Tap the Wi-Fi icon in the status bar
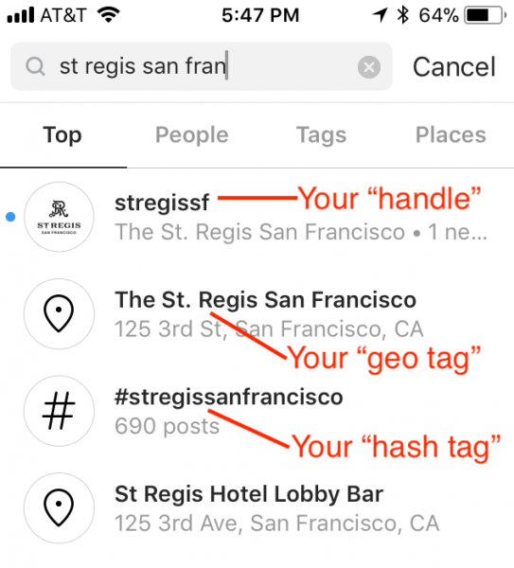The width and height of the screenshot is (514, 568). coord(108,15)
